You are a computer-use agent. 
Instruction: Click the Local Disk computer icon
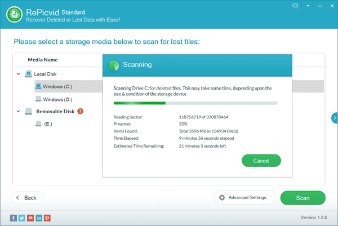tap(28, 74)
